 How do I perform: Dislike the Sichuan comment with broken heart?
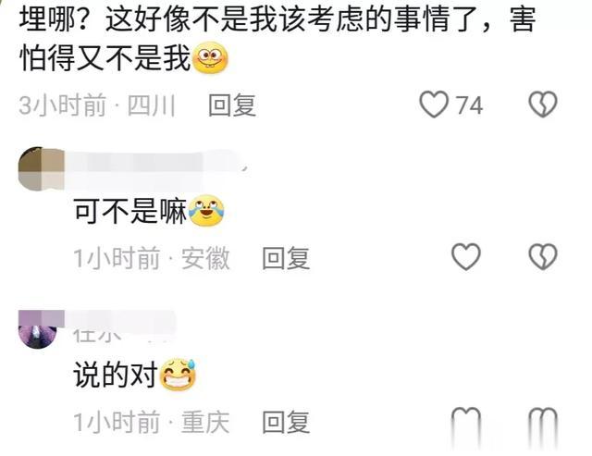pos(543,105)
